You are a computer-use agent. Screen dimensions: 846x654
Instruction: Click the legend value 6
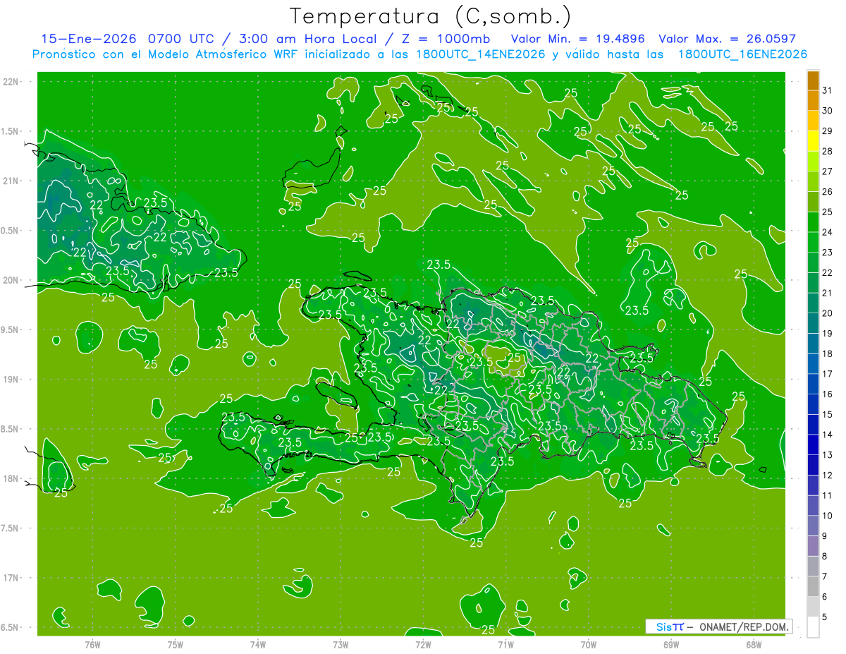tap(824, 597)
